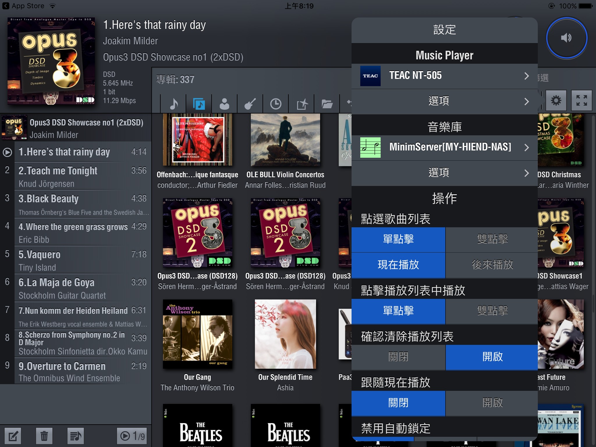Choose the 後來播放 option
This screenshot has width=596, height=447.
(x=492, y=265)
